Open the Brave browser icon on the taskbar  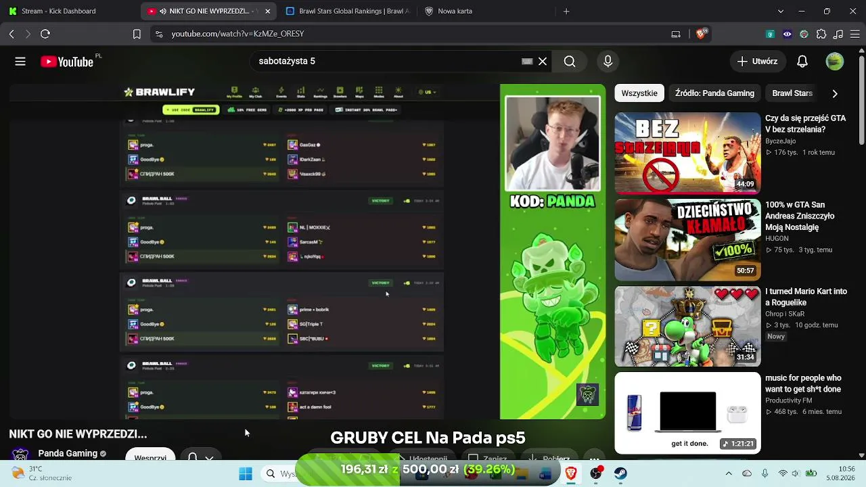tap(571, 473)
